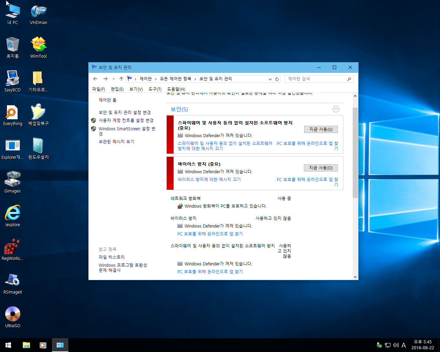Image resolution: width=440 pixels, height=352 pixels.
Task: Select the Explorer재... desktop icon
Action: 13,149
